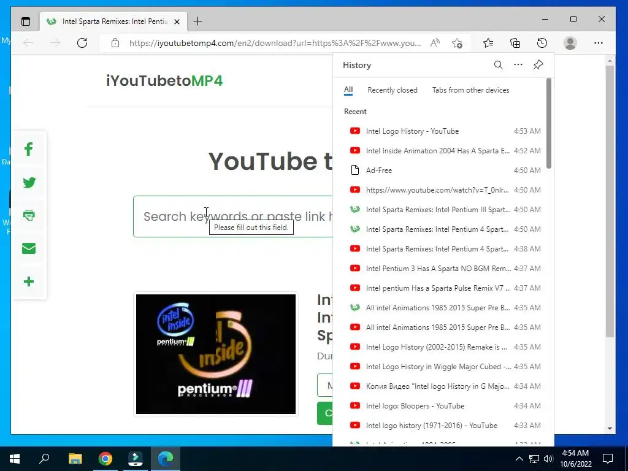Open the browser profile avatar
The image size is (628, 471).
point(570,43)
